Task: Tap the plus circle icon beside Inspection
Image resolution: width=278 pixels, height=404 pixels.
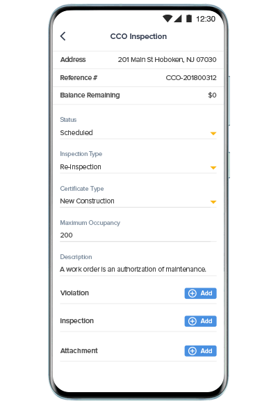Action: pos(193,321)
